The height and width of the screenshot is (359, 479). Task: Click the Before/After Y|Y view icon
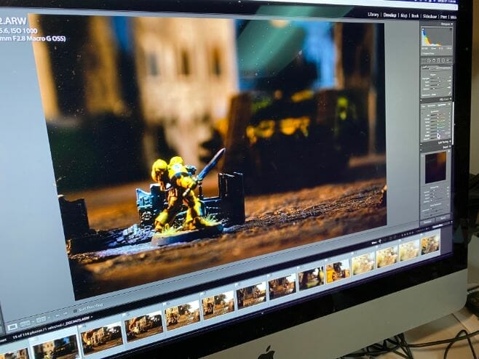click(25, 324)
